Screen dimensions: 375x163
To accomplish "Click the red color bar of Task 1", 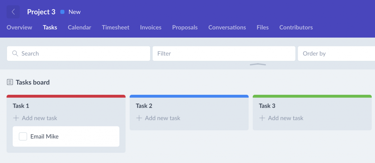I will (x=66, y=96).
